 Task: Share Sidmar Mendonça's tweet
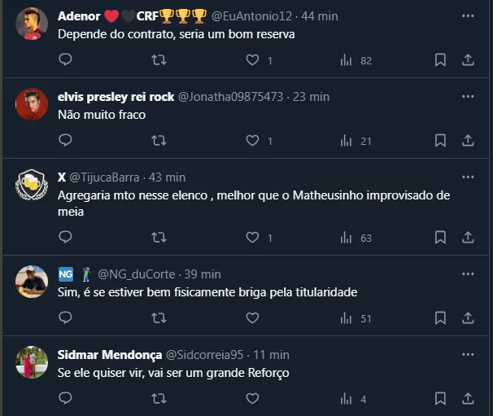coord(468,399)
